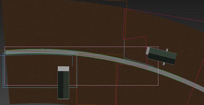
Task: Click the light gray end cap of angled building
Action: tap(148, 50)
